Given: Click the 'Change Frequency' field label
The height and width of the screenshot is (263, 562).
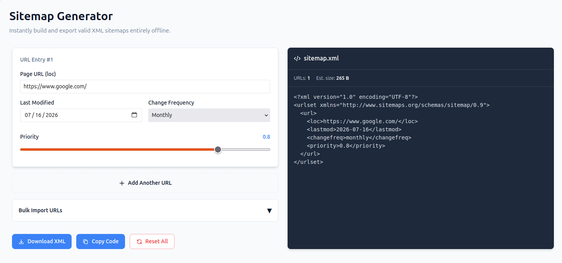Looking at the screenshot, I should [171, 103].
